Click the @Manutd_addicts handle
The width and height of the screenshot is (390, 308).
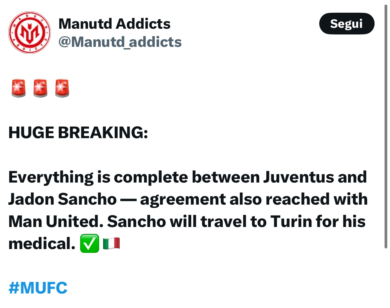(120, 42)
